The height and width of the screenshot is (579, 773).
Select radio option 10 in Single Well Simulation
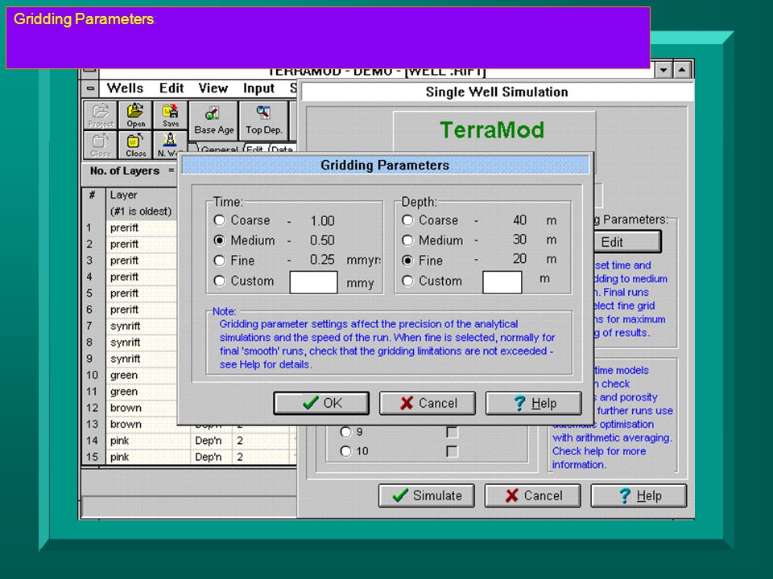(345, 451)
